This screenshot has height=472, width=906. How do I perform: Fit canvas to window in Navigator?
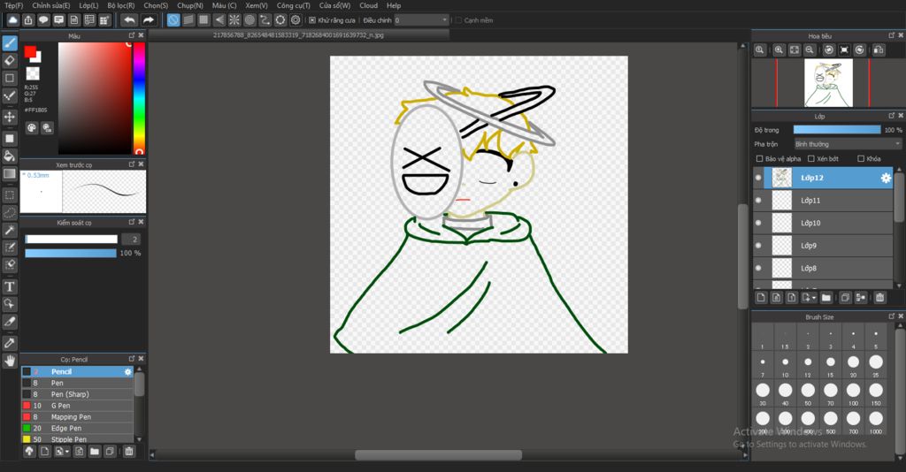(795, 50)
